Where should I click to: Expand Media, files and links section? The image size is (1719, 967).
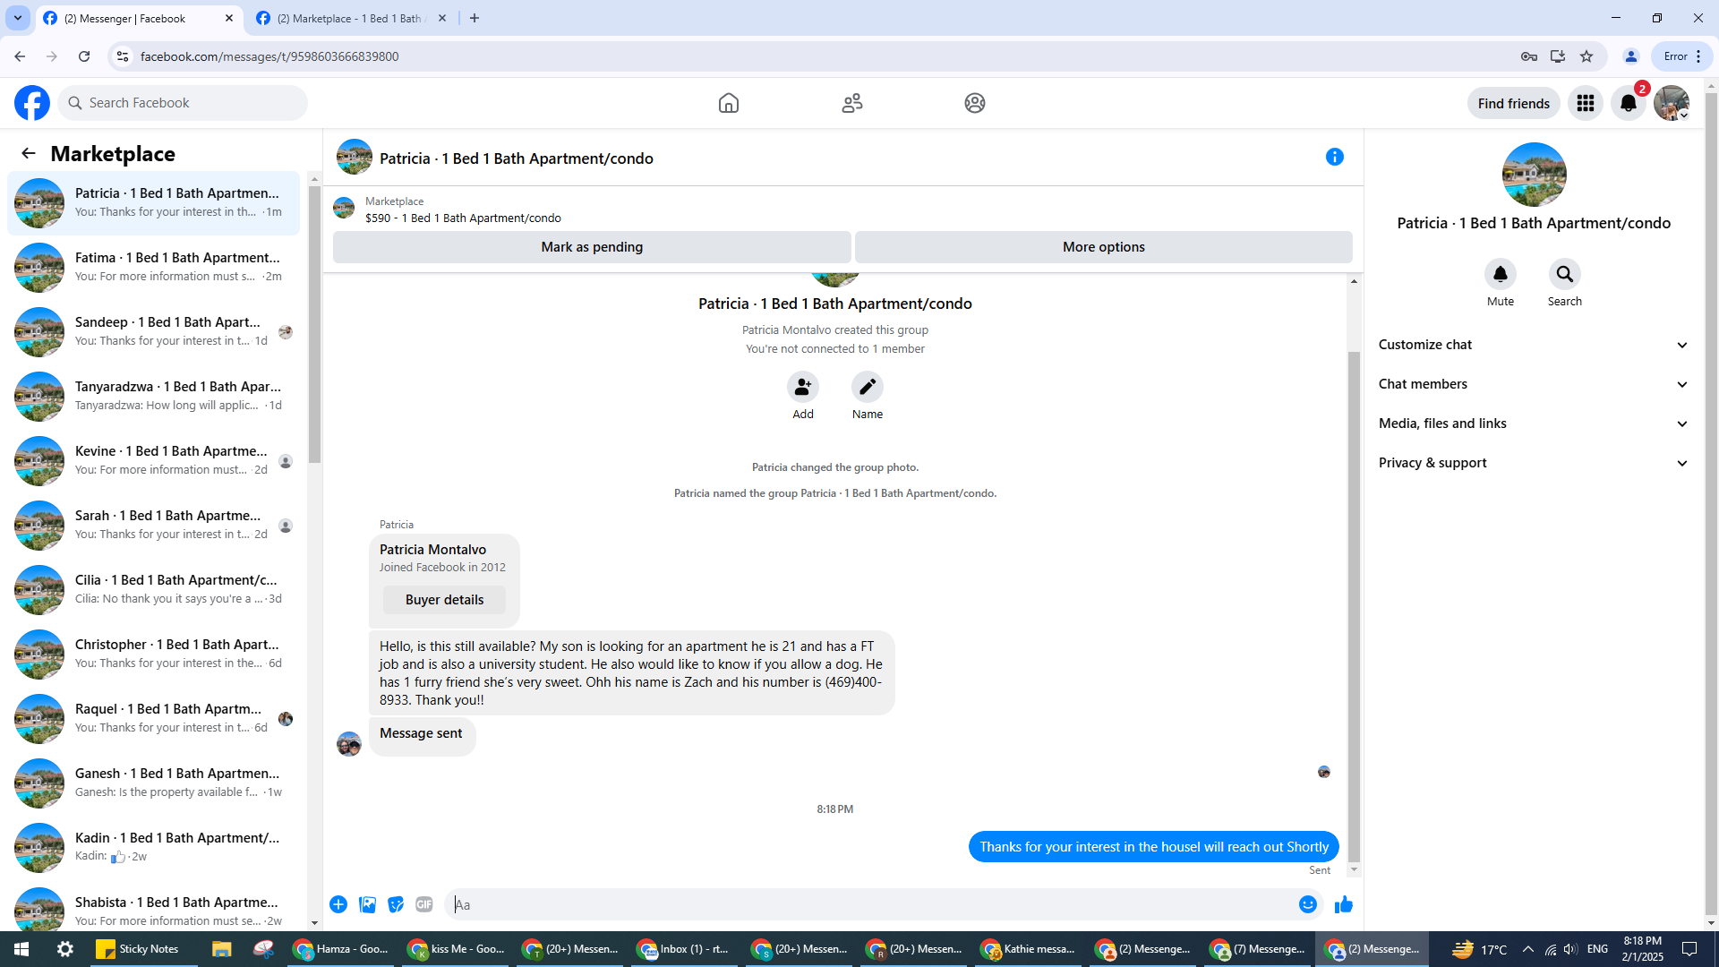[1533, 424]
